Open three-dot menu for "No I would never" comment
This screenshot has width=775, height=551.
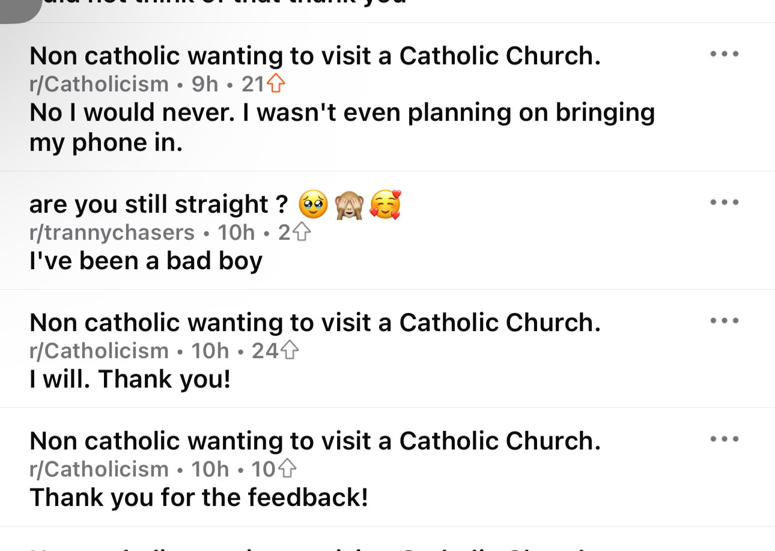point(724,54)
